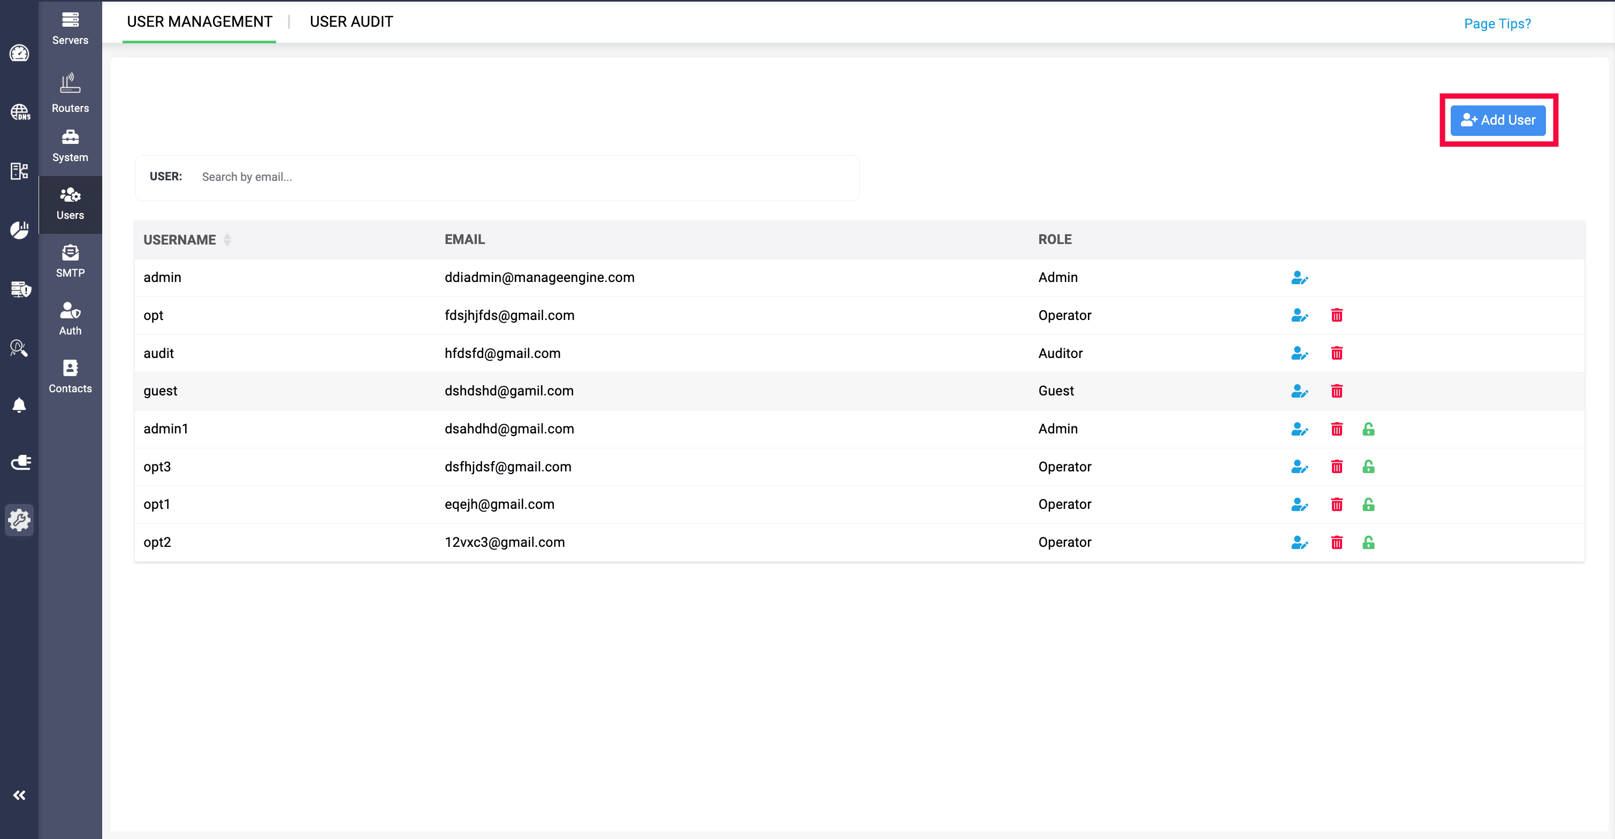Click the bell notifications icon
The width and height of the screenshot is (1615, 839).
point(19,405)
